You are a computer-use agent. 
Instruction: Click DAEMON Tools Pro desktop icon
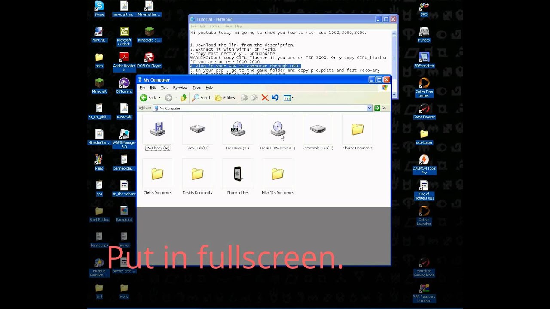(x=424, y=165)
